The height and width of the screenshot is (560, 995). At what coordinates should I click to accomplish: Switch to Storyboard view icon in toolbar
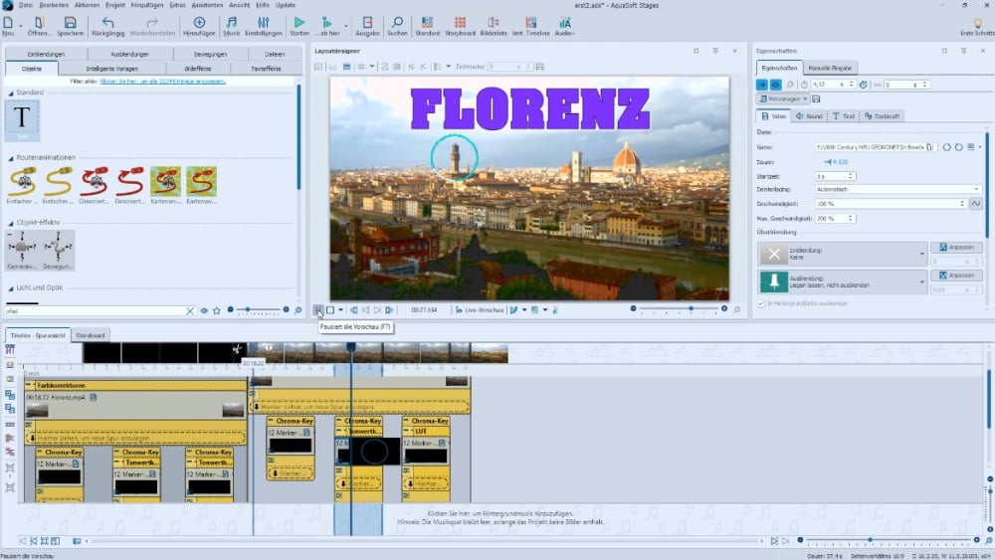(x=461, y=25)
